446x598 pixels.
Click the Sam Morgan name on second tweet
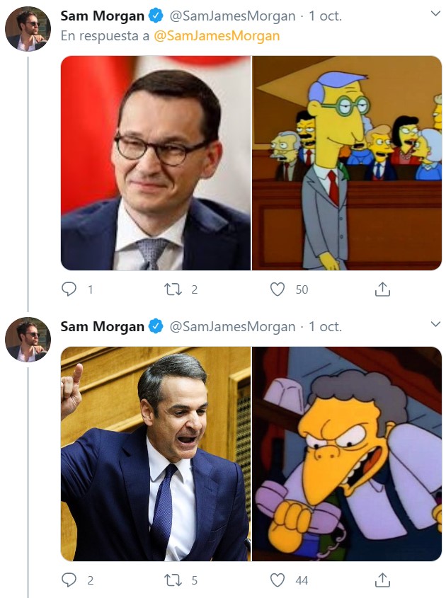tap(103, 326)
